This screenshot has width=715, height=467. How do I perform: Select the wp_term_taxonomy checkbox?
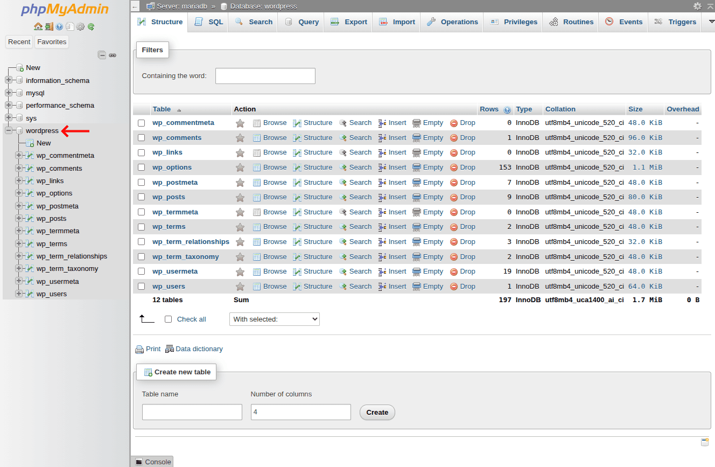pyautogui.click(x=142, y=257)
